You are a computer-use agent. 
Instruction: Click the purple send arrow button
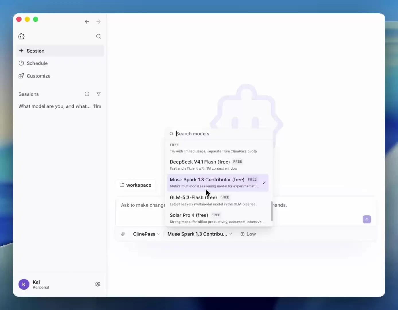pyautogui.click(x=367, y=220)
